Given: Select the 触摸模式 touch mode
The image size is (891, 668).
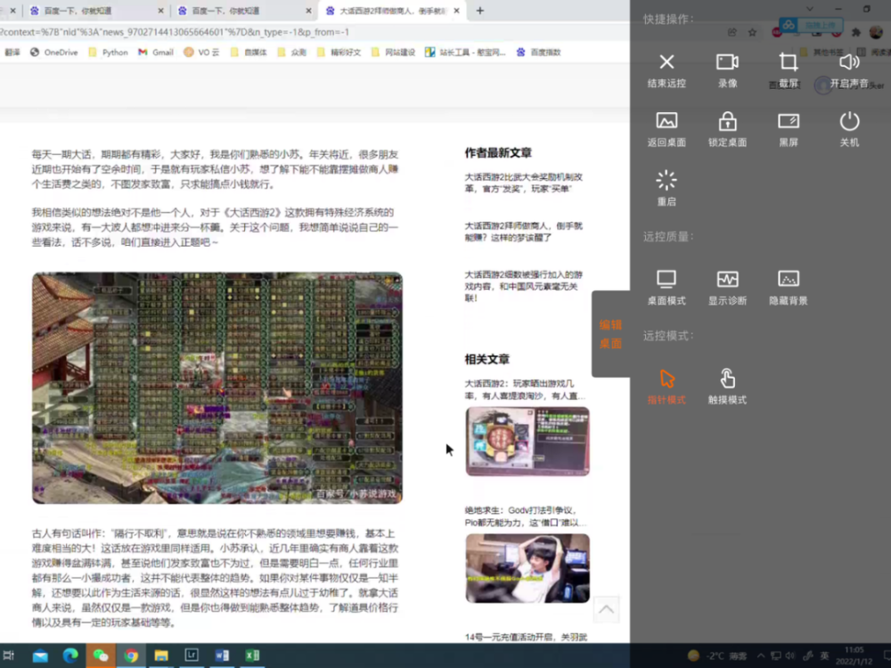Looking at the screenshot, I should [727, 387].
